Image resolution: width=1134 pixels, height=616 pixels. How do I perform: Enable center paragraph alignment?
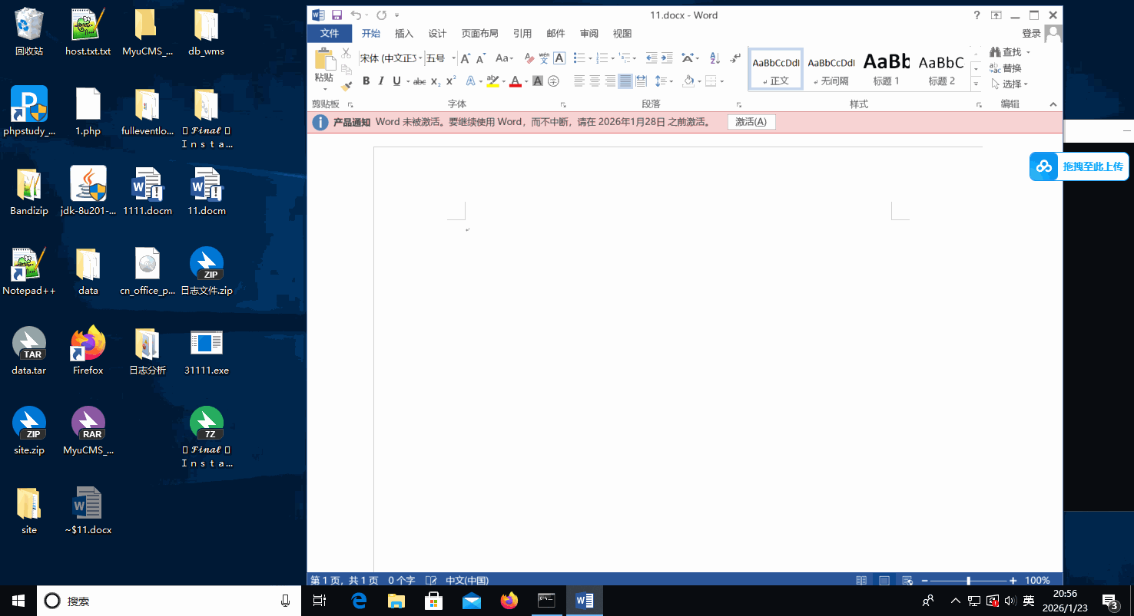tap(596, 81)
